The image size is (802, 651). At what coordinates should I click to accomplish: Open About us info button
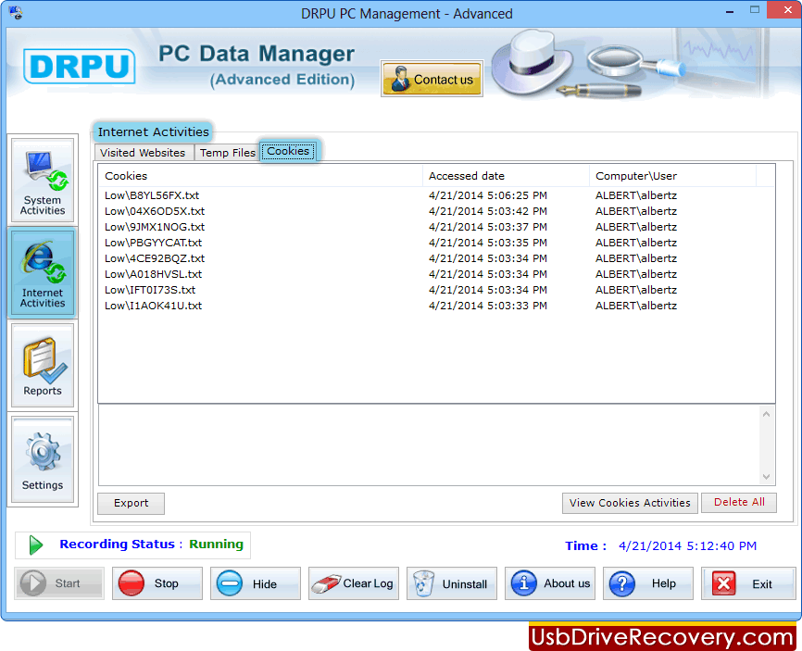(550, 583)
